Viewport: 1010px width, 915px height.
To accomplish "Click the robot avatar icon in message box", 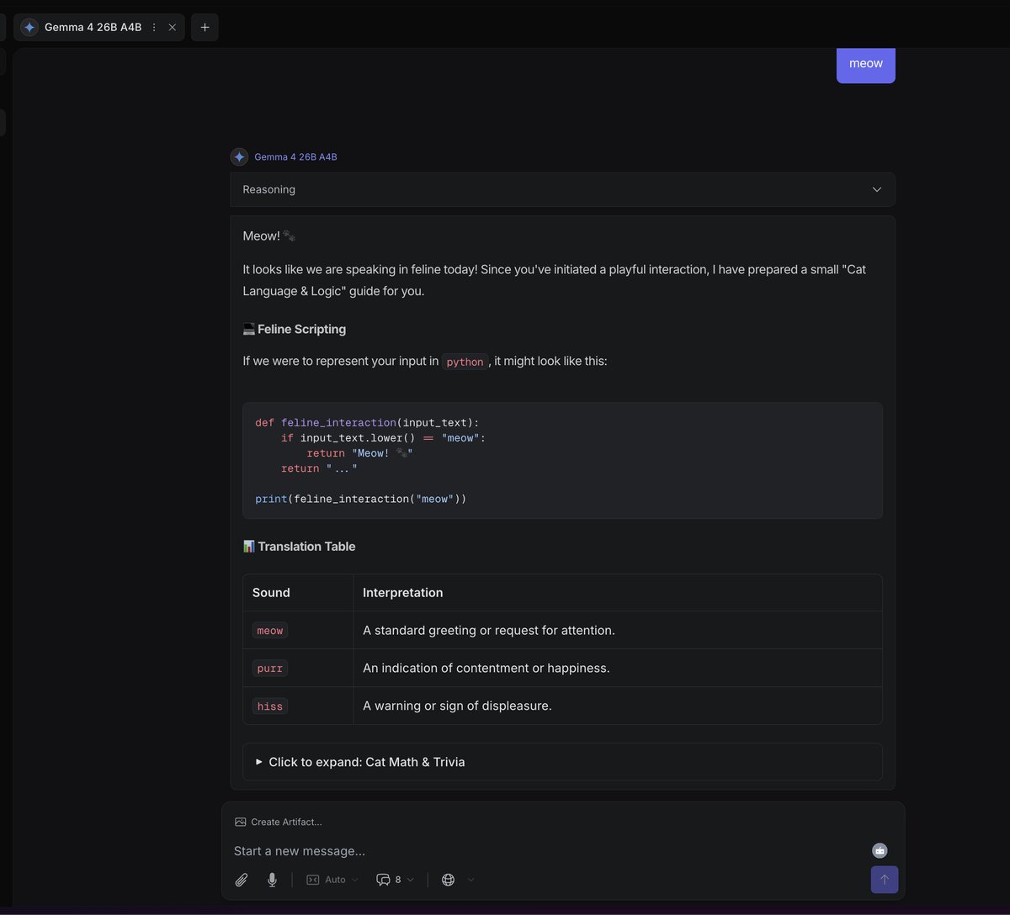I will pyautogui.click(x=880, y=851).
